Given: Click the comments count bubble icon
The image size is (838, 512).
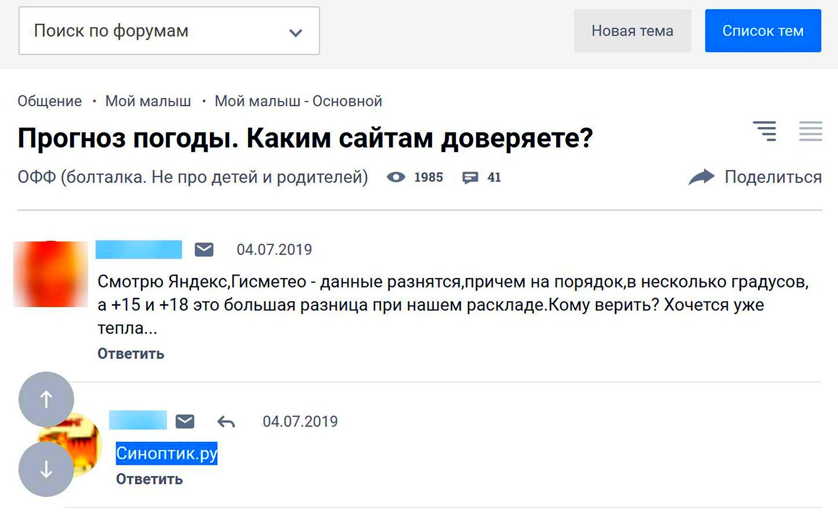Looking at the screenshot, I should pyautogui.click(x=470, y=177).
